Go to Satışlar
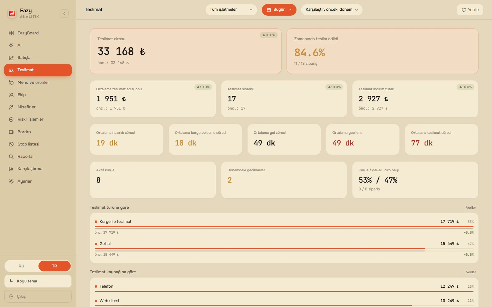 point(38,58)
